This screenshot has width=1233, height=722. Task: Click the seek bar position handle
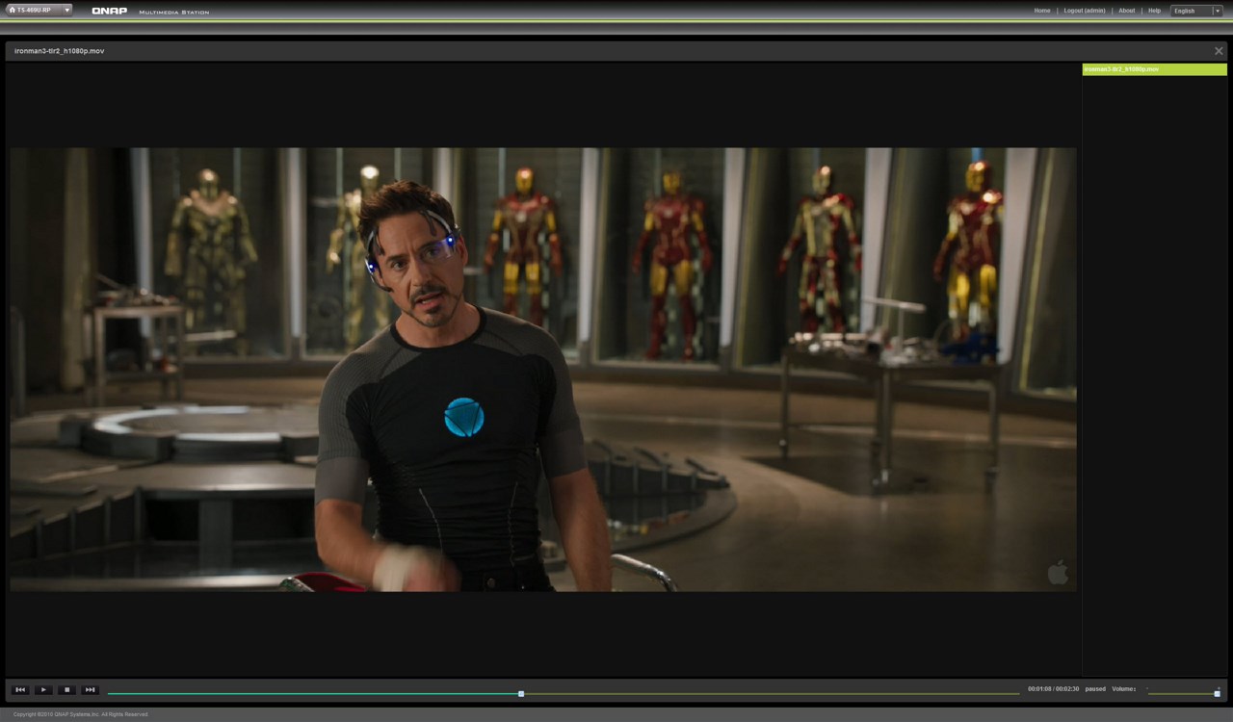(521, 693)
